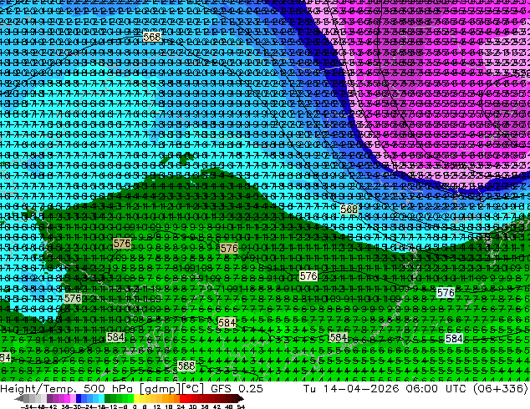Click the '(06+336)' forecast hour text

tap(501, 389)
